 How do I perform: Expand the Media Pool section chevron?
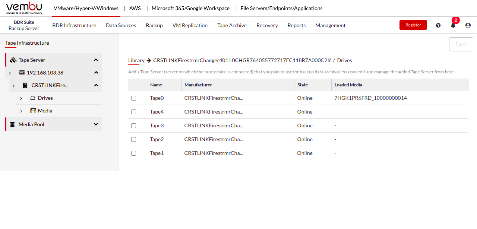click(96, 124)
